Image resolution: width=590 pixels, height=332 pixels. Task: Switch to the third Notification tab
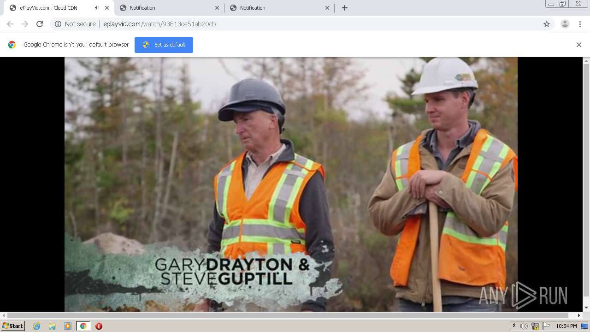280,8
